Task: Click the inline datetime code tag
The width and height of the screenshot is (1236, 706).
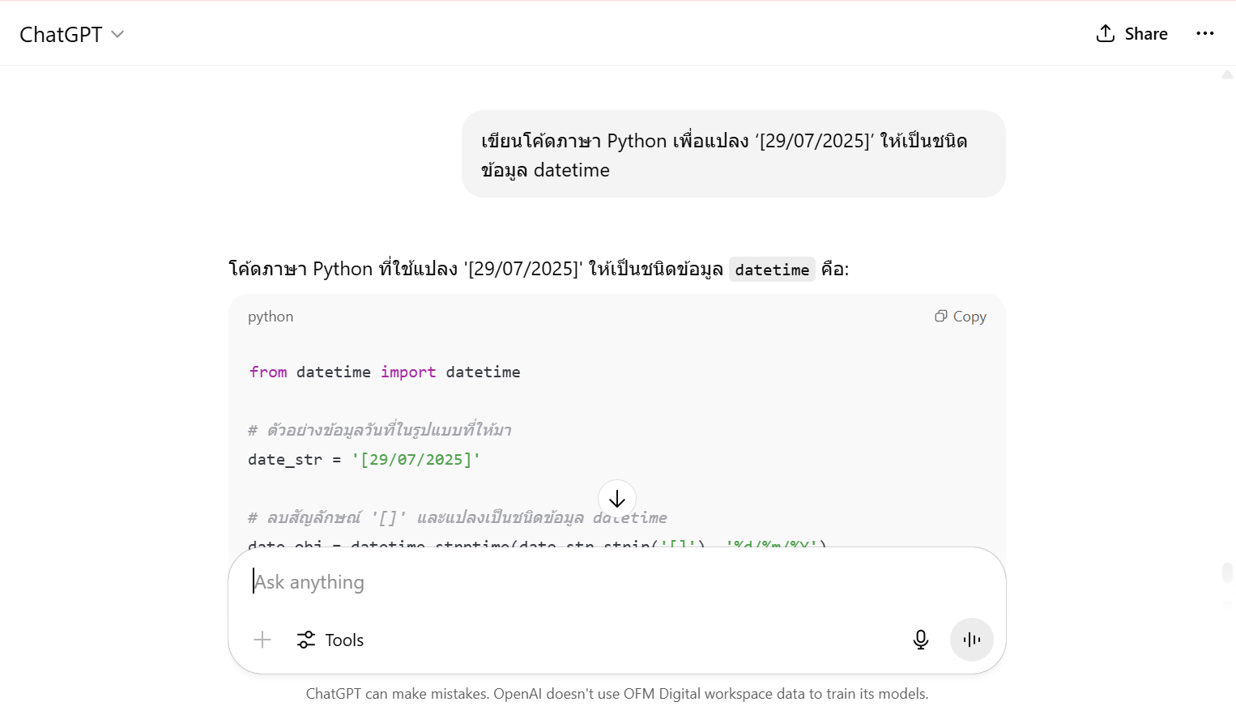Action: tap(772, 270)
